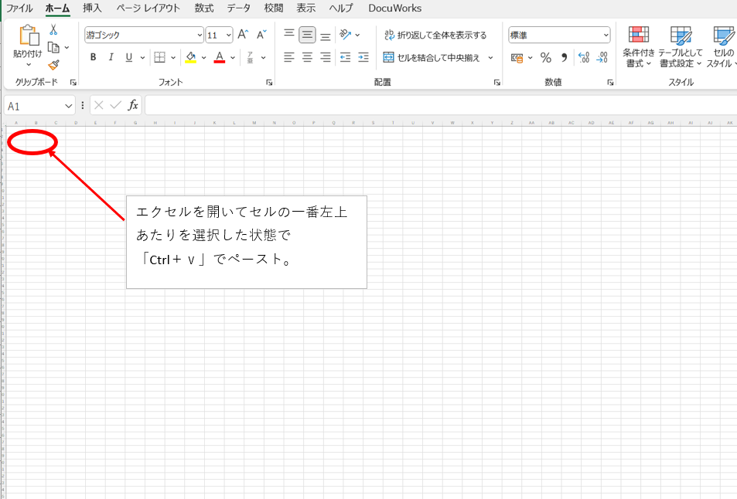This screenshot has width=737, height=499.
Task: Open the DocuWorks tab
Action: (395, 8)
